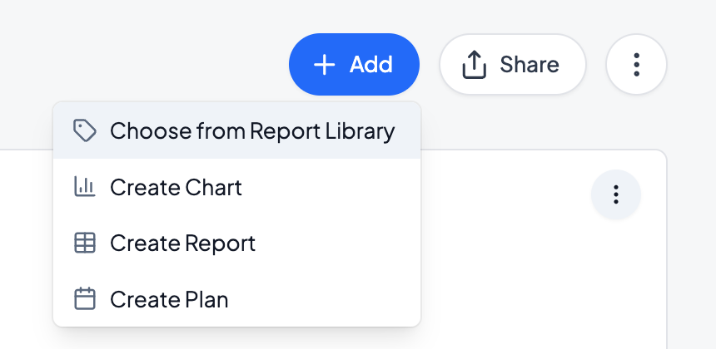Open the page-level three-dot options menu
Image resolution: width=716 pixels, height=349 pixels.
(x=636, y=64)
